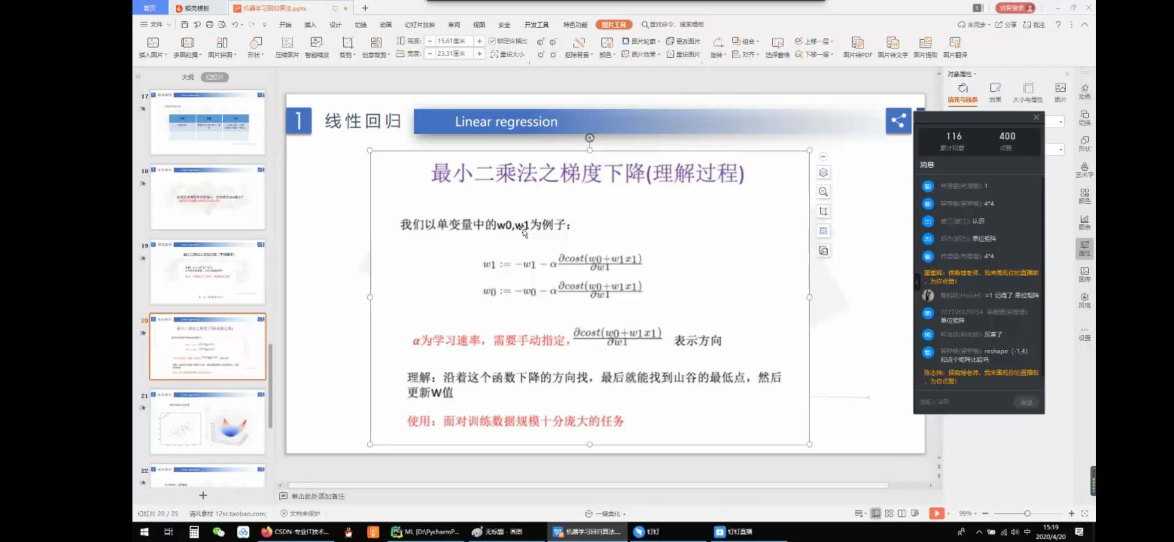This screenshot has width=1174, height=542.
Task: Click the blue share icon on the slide
Action: tap(898, 120)
